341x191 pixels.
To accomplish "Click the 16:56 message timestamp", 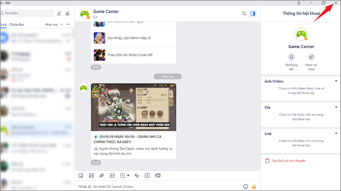I will (x=96, y=163).
